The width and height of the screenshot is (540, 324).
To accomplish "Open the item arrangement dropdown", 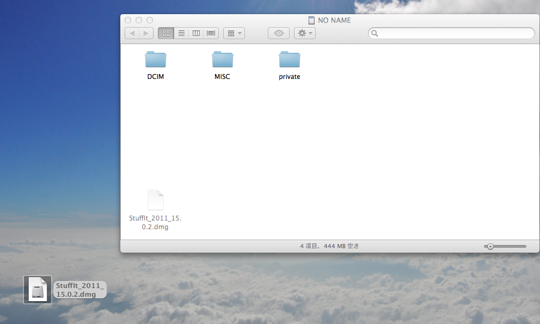I will 234,33.
